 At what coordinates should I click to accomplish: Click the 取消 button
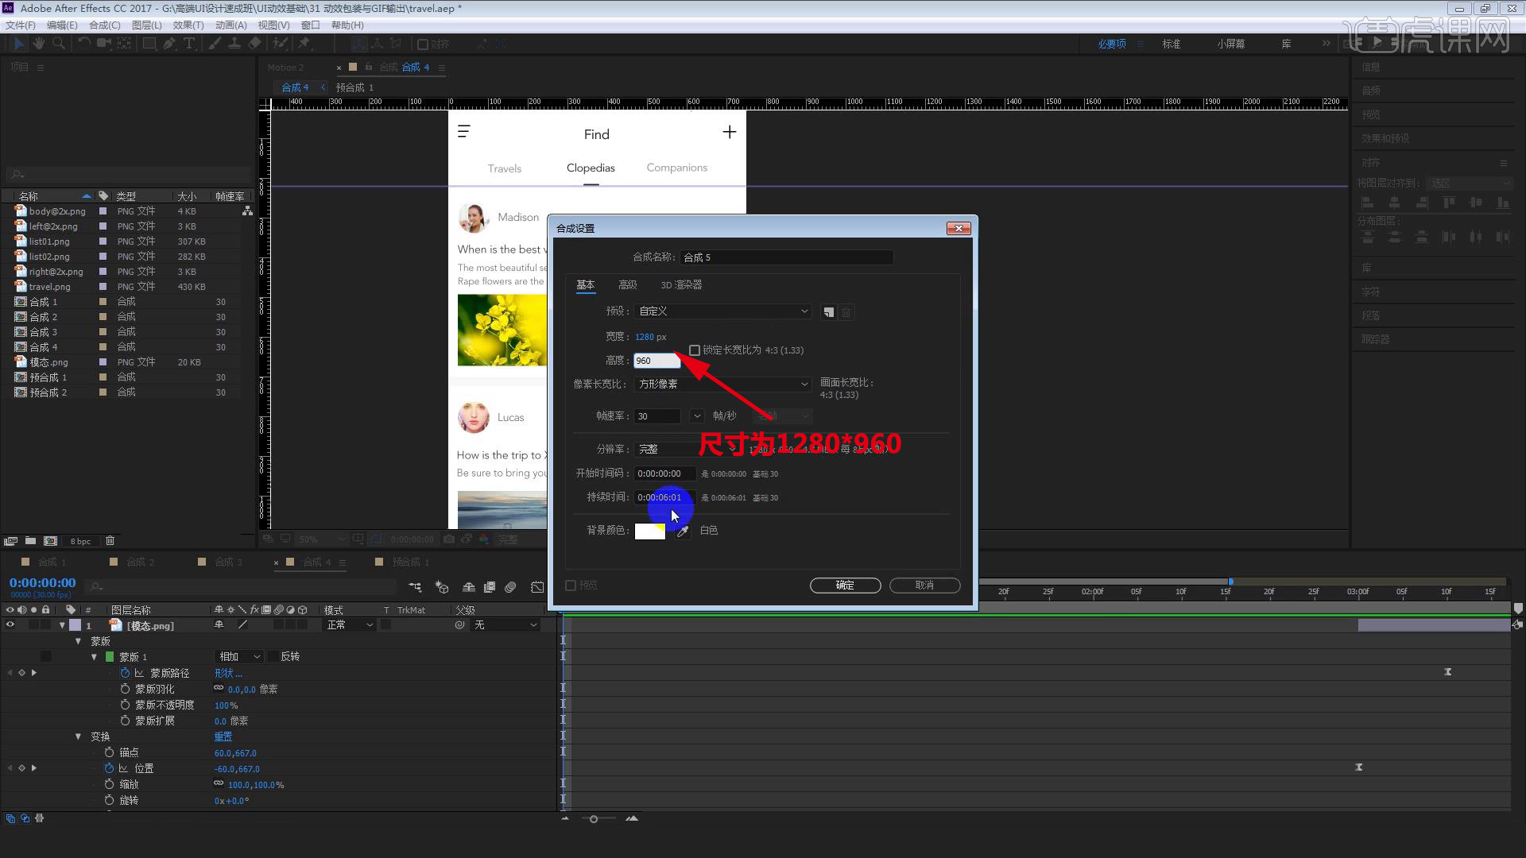tap(924, 586)
